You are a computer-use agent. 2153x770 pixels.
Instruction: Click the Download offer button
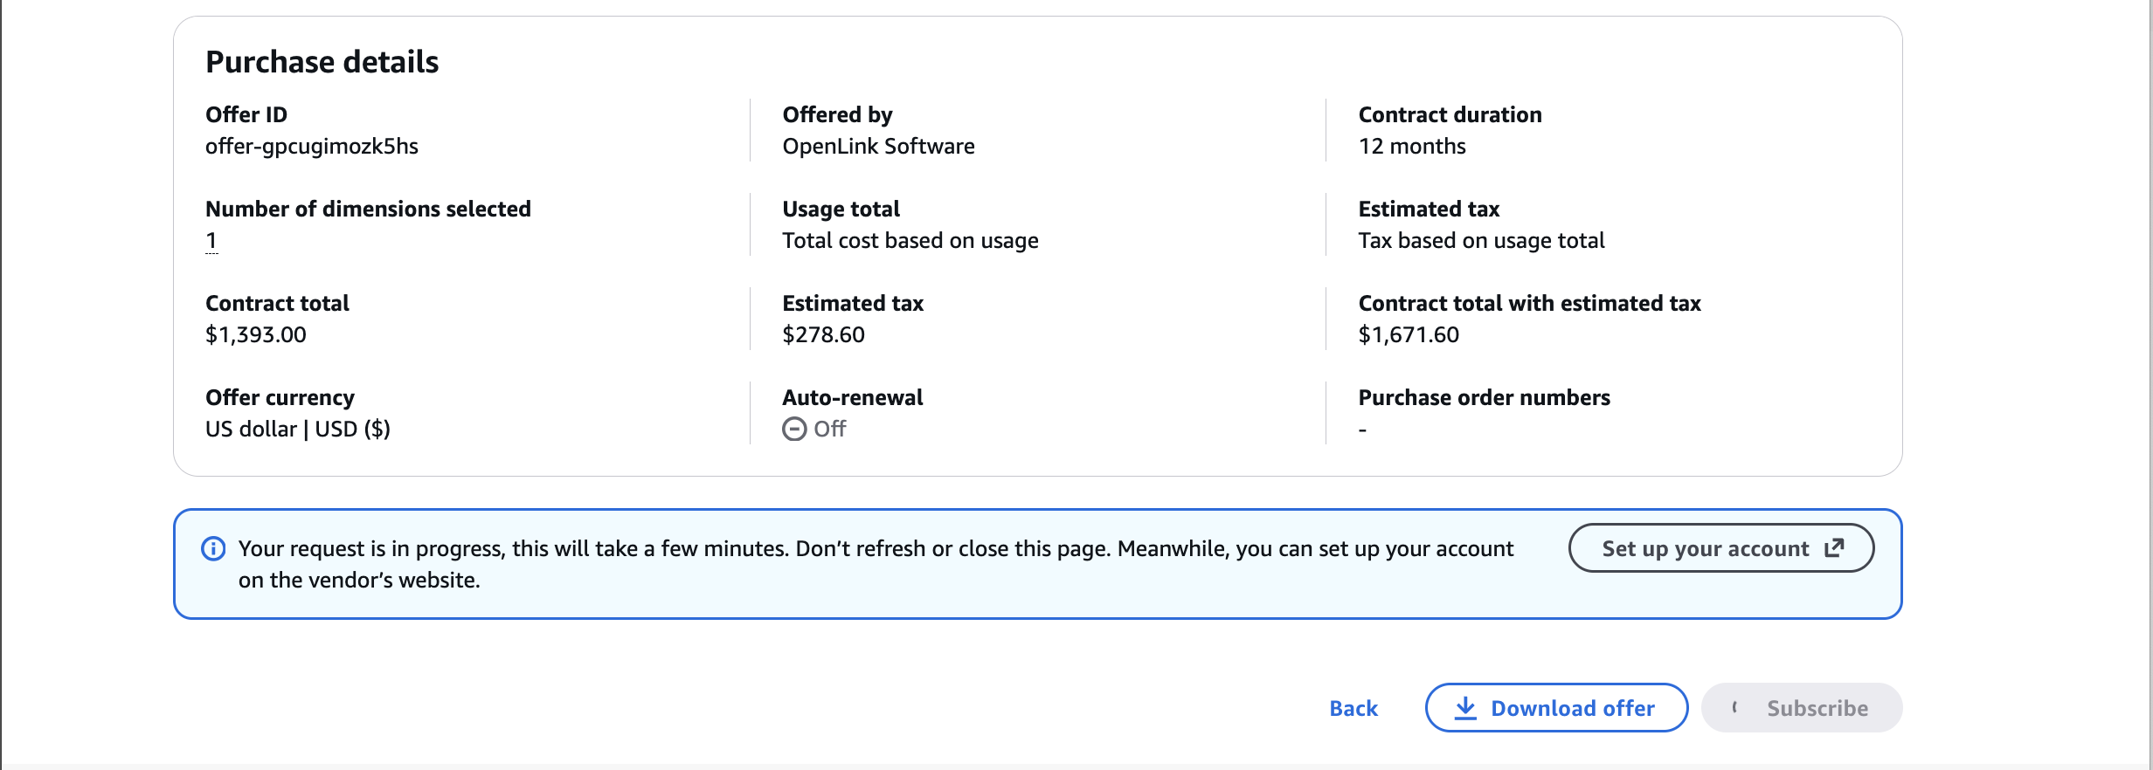point(1556,708)
